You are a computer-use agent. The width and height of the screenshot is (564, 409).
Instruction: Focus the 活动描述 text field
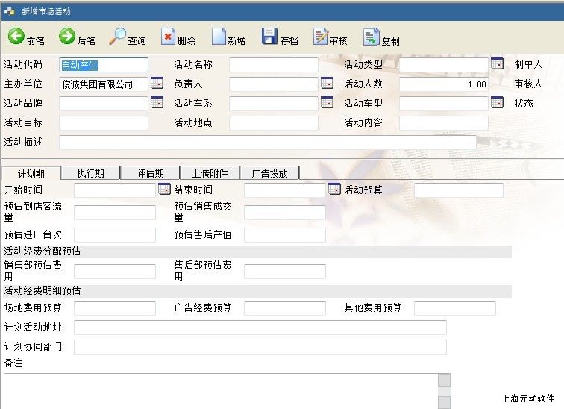267,142
